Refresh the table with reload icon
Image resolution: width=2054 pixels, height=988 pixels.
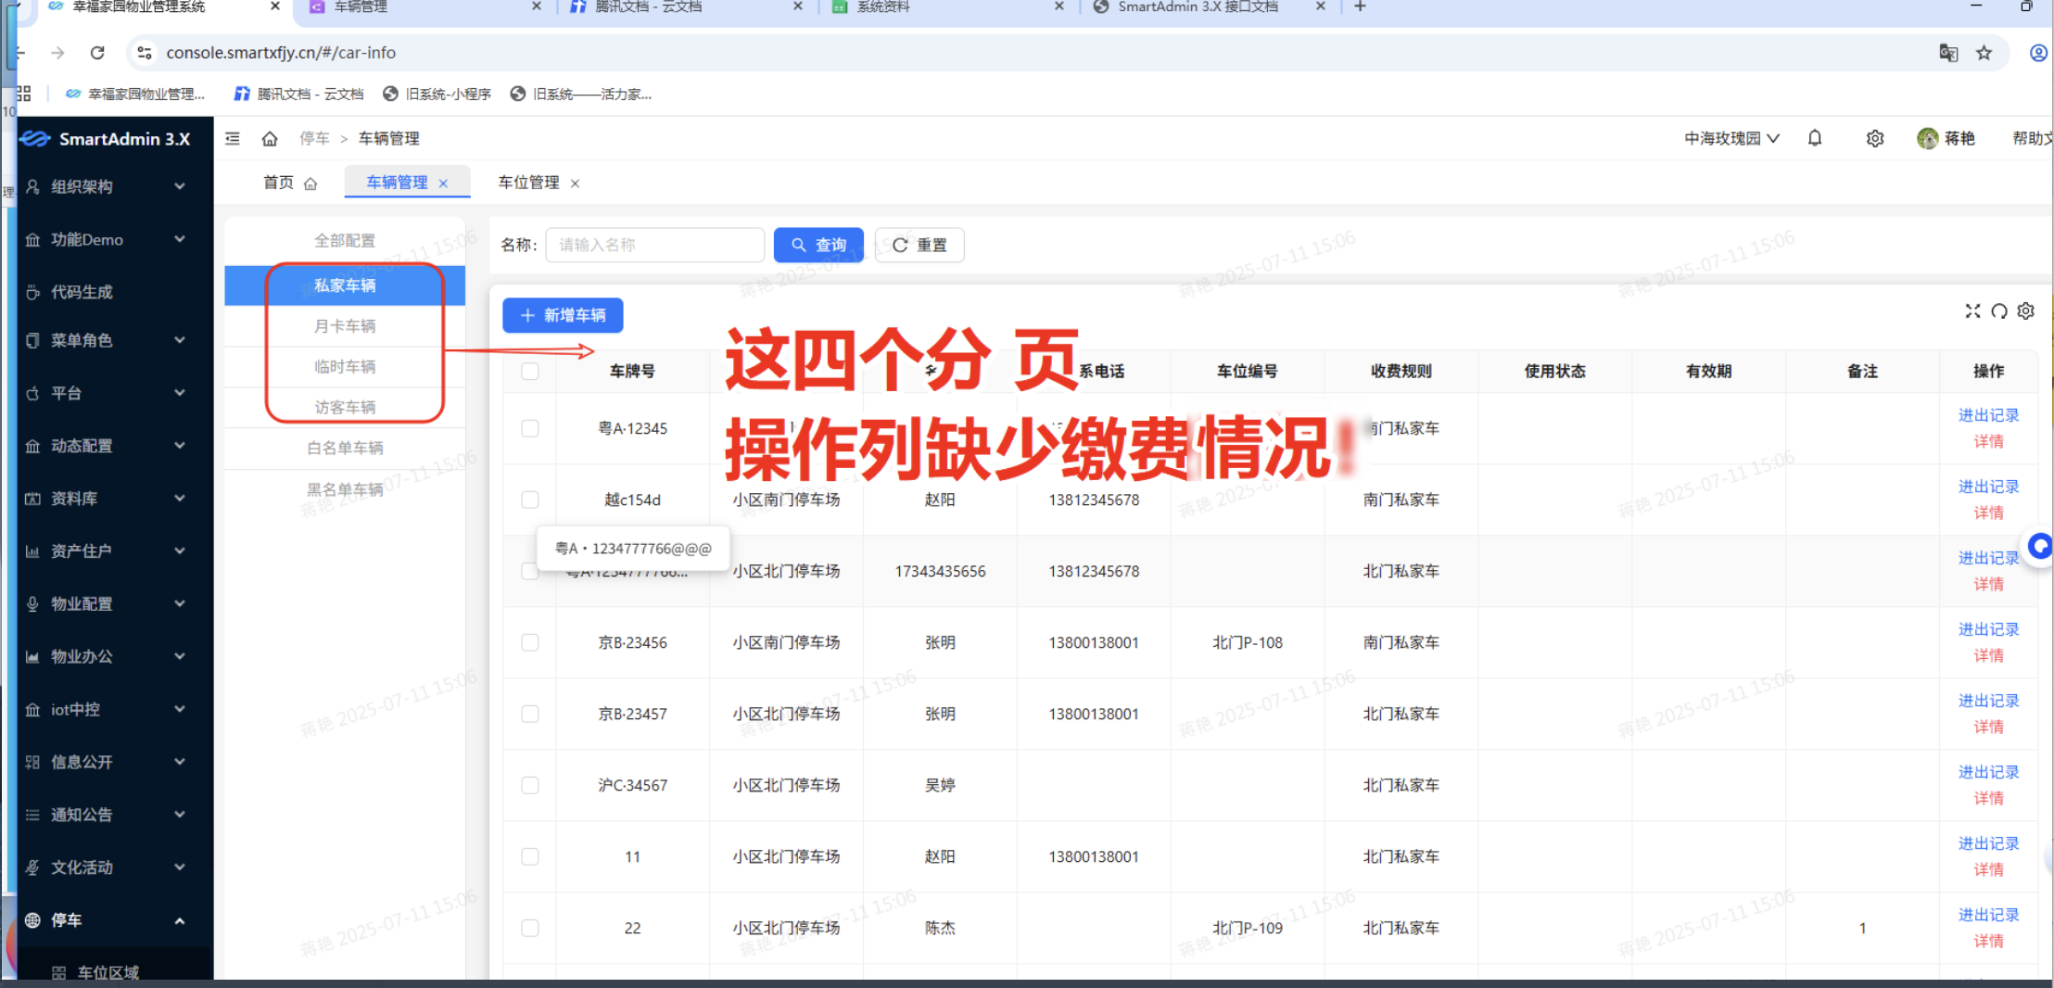tap(1998, 311)
